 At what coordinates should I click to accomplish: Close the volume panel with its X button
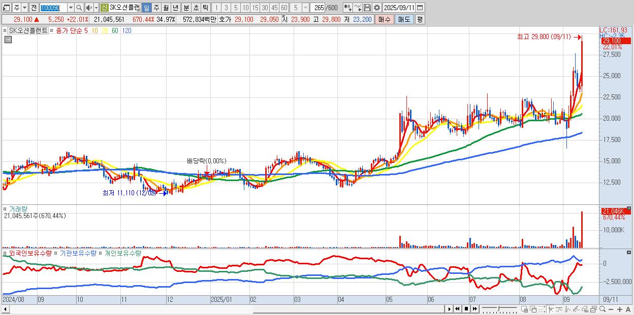[x=629, y=208]
